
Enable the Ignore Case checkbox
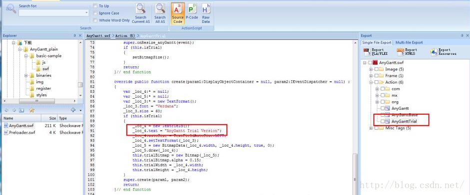coord(95,13)
